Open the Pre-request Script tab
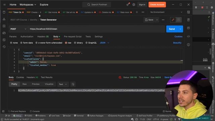The image size is (215, 121). point(73,37)
